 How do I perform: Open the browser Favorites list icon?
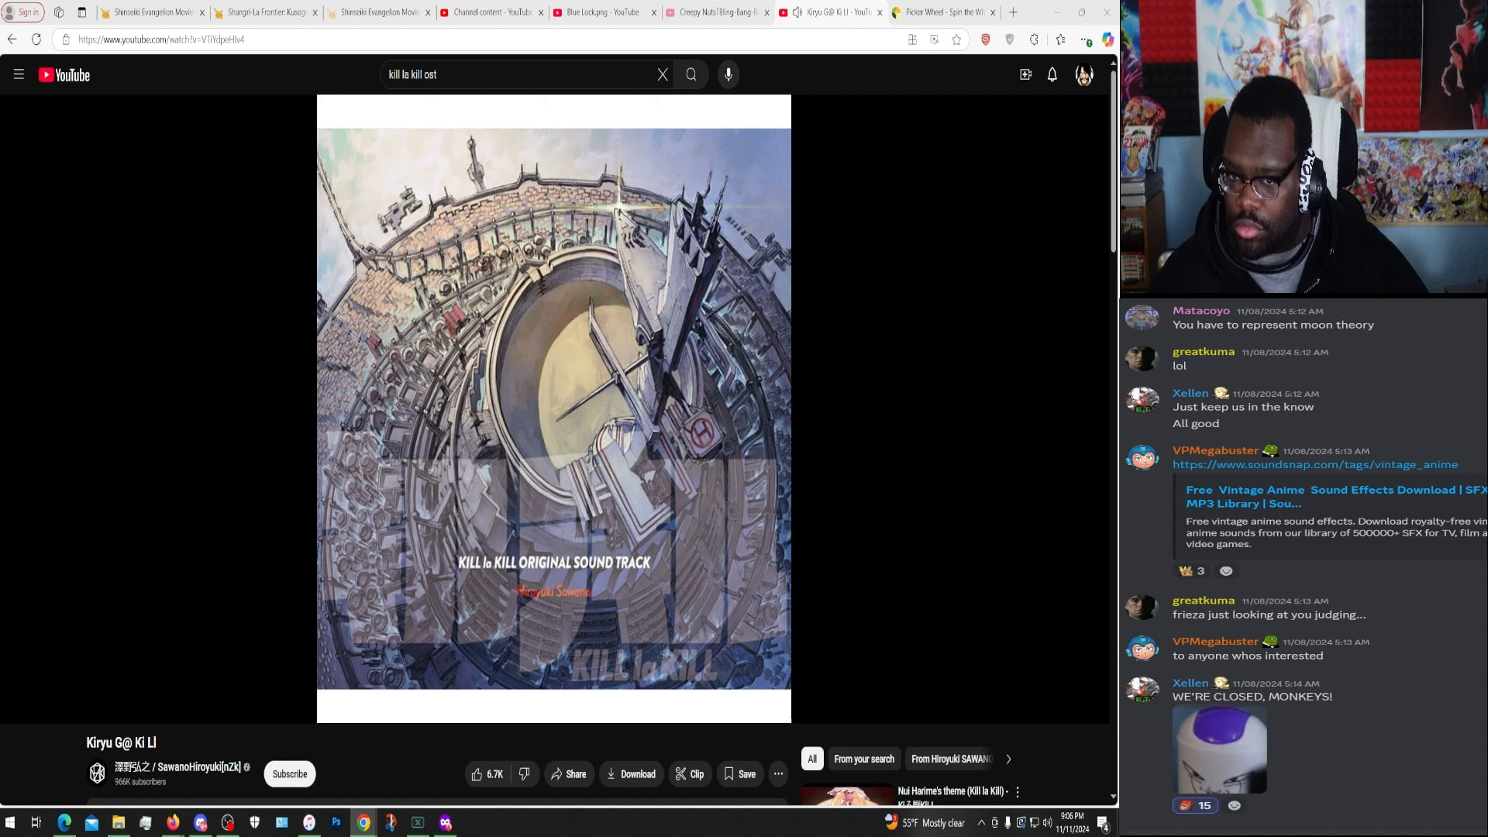coord(1060,40)
